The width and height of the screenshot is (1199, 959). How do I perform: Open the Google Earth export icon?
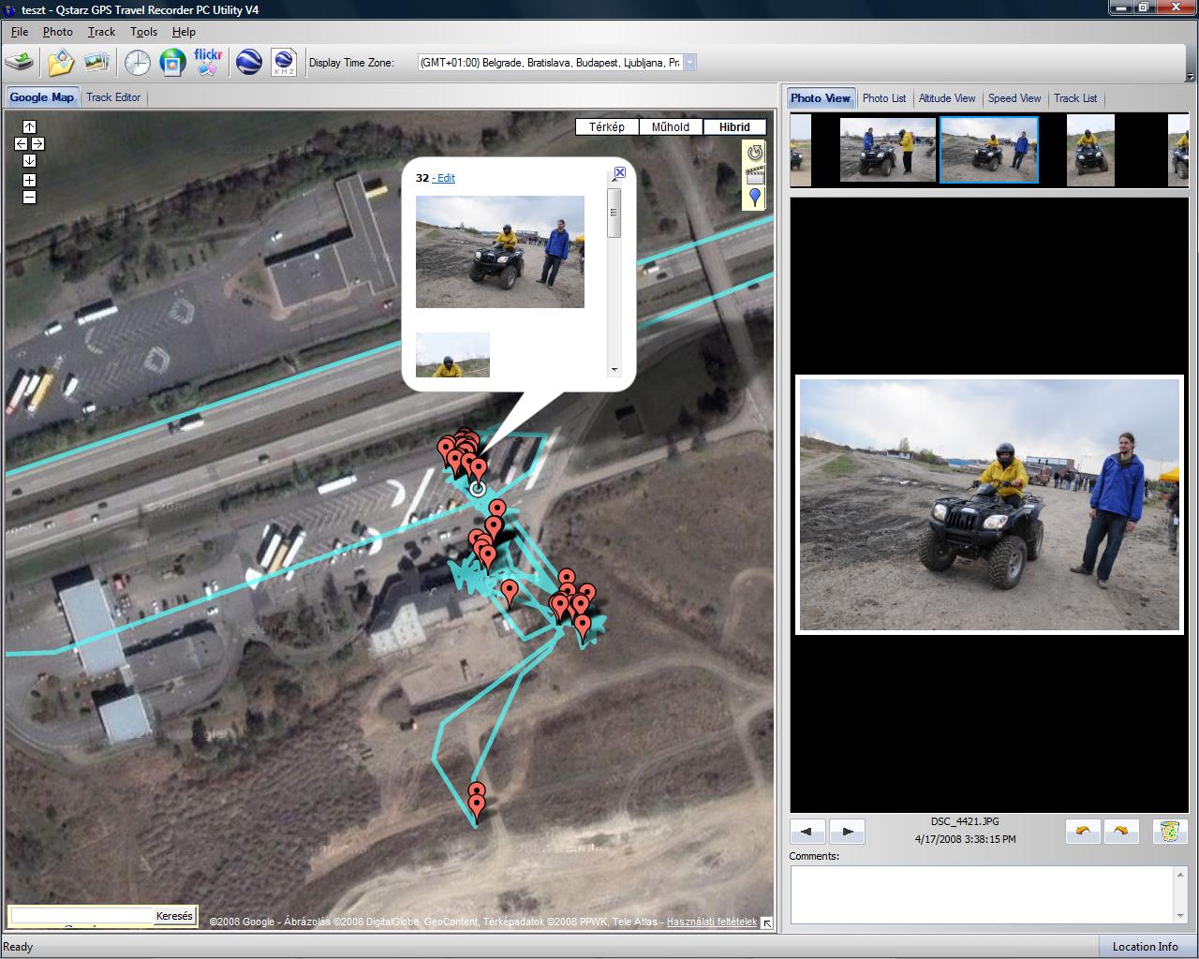(248, 63)
